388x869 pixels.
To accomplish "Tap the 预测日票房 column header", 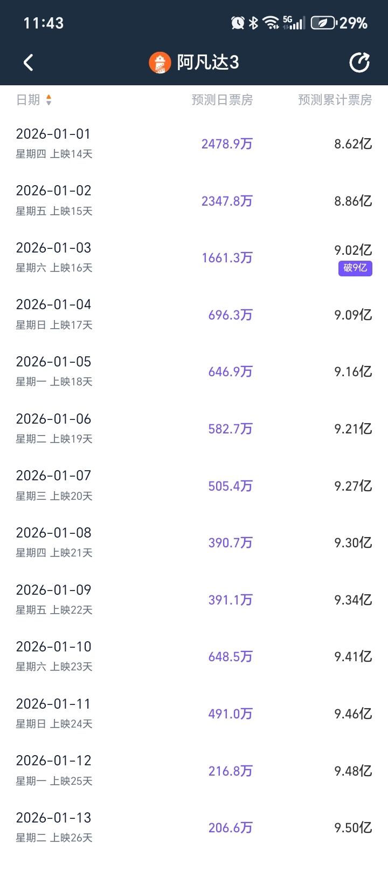I will [x=222, y=100].
